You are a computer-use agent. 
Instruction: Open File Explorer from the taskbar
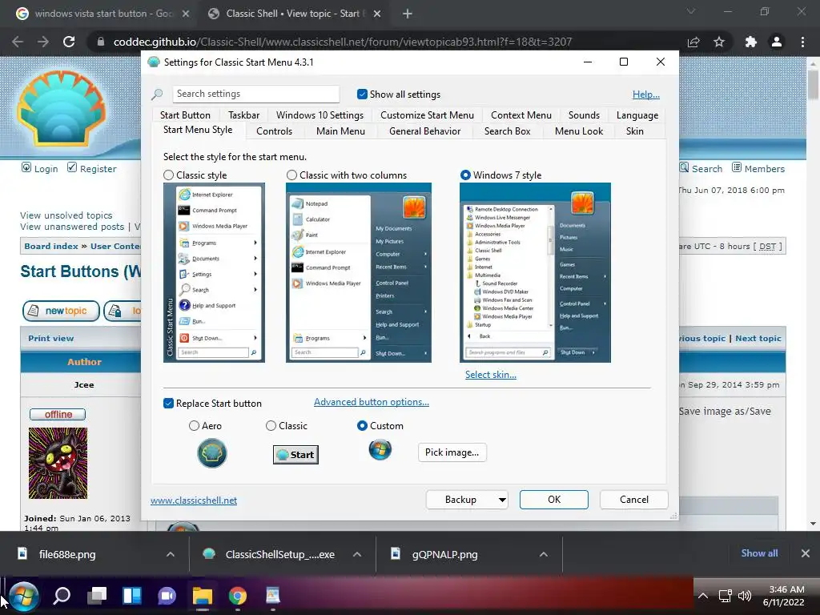point(203,596)
